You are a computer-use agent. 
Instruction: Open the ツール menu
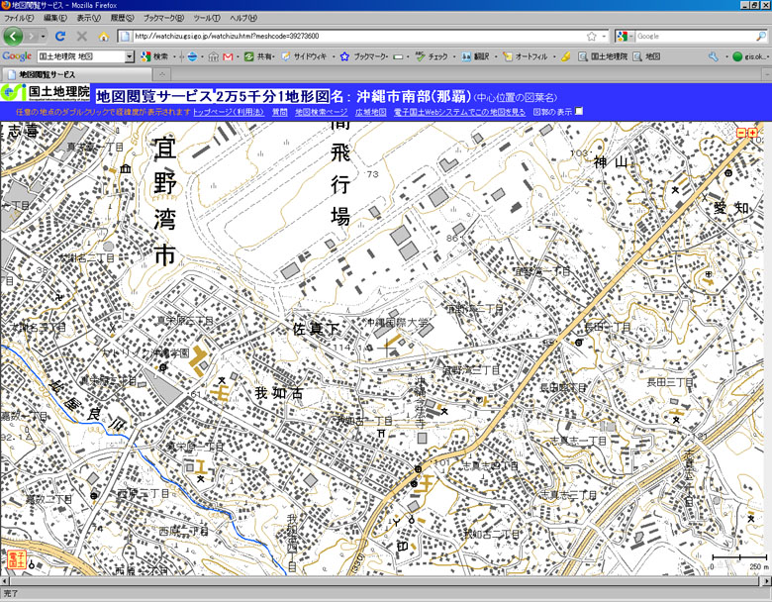point(206,18)
